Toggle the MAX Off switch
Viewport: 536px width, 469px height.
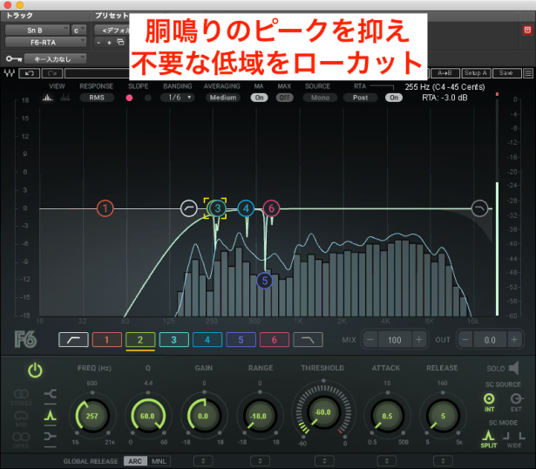[x=284, y=98]
